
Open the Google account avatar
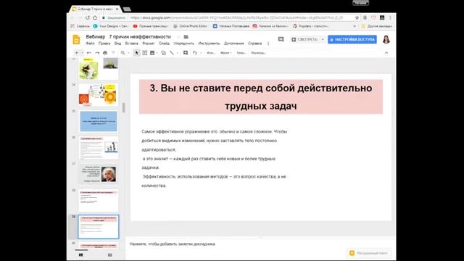(386, 39)
